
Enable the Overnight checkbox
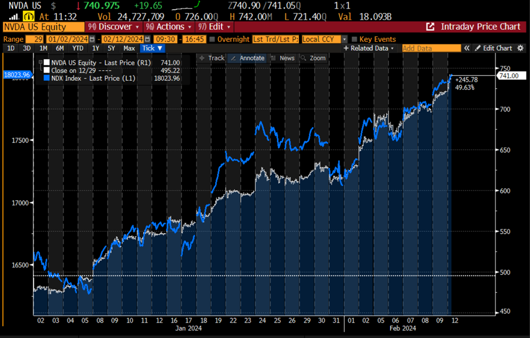pyautogui.click(x=212, y=39)
